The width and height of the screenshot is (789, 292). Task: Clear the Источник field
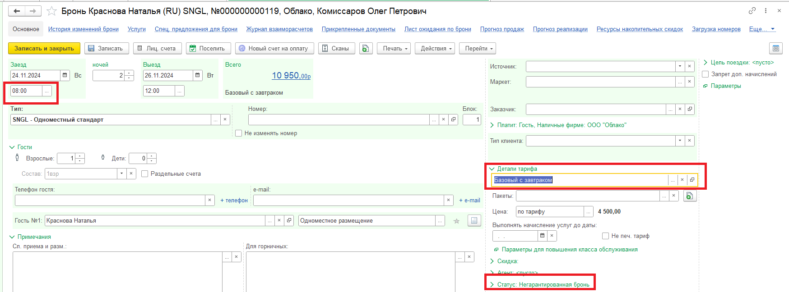pos(689,66)
